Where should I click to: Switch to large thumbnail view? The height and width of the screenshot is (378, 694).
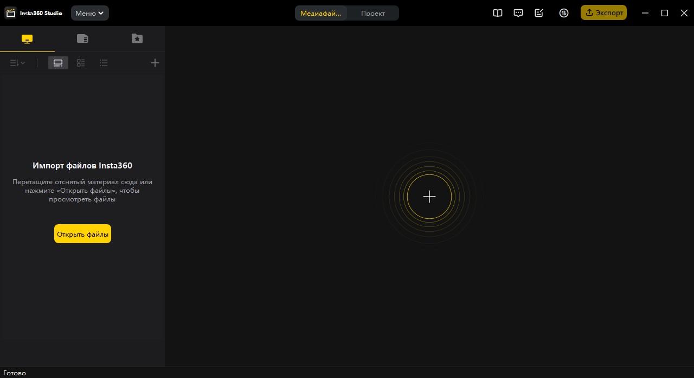pyautogui.click(x=58, y=63)
